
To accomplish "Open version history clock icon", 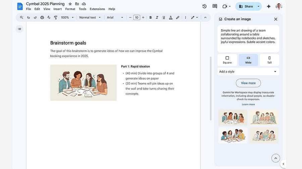I will point(204,6).
